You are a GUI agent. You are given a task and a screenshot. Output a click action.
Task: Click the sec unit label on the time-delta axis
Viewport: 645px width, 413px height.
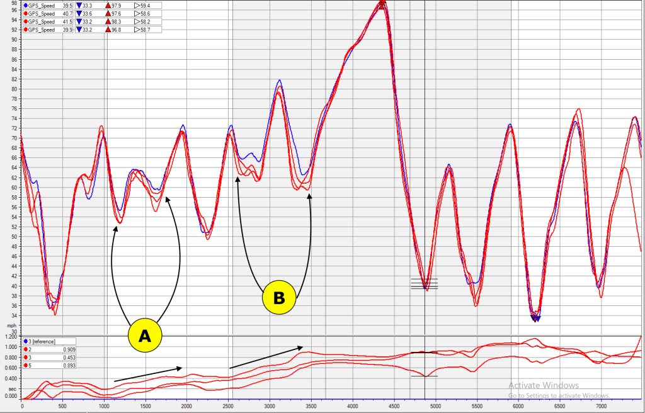click(x=11, y=388)
